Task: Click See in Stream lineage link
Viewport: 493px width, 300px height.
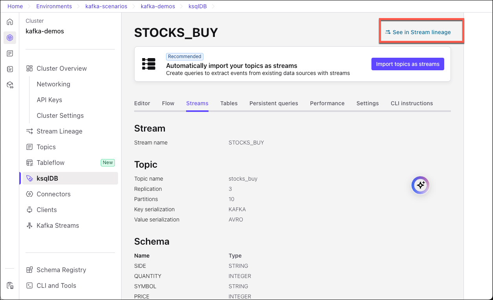Action: click(x=421, y=32)
